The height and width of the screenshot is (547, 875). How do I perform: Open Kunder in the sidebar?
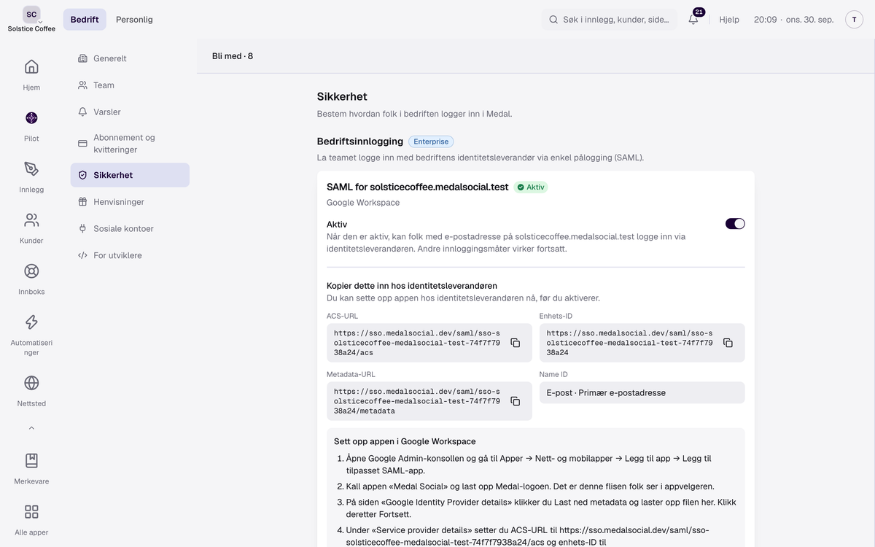tap(31, 228)
